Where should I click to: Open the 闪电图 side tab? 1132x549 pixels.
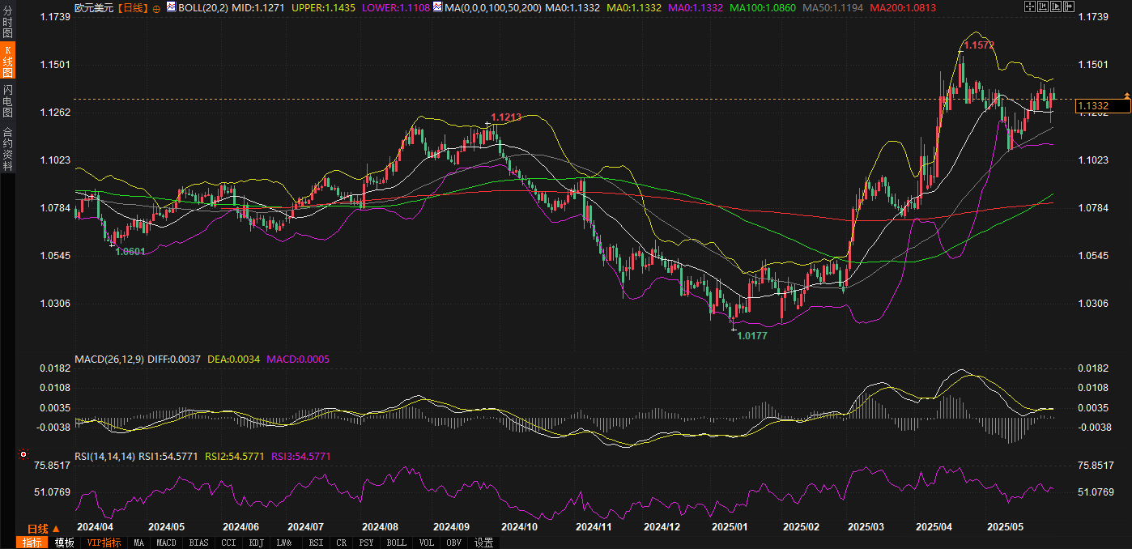click(7, 101)
